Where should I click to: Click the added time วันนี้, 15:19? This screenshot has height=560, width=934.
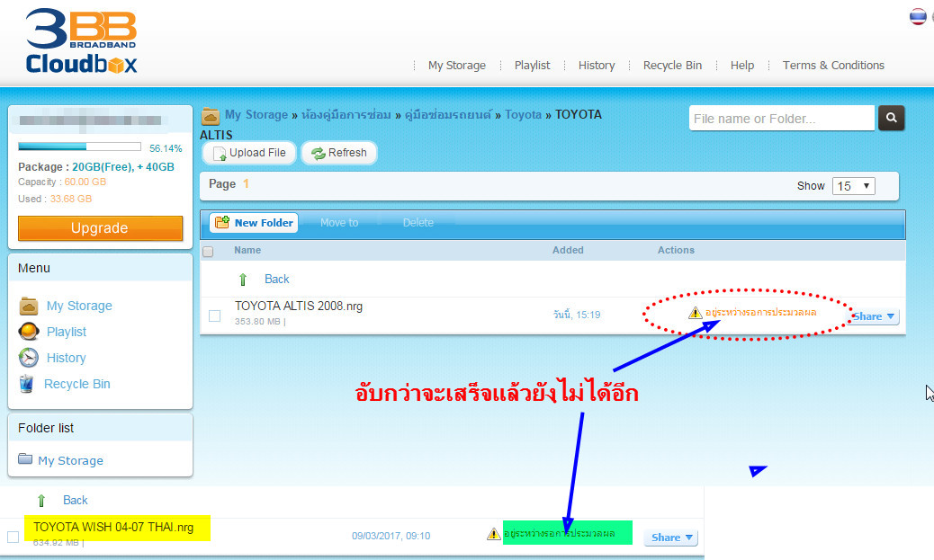click(577, 315)
